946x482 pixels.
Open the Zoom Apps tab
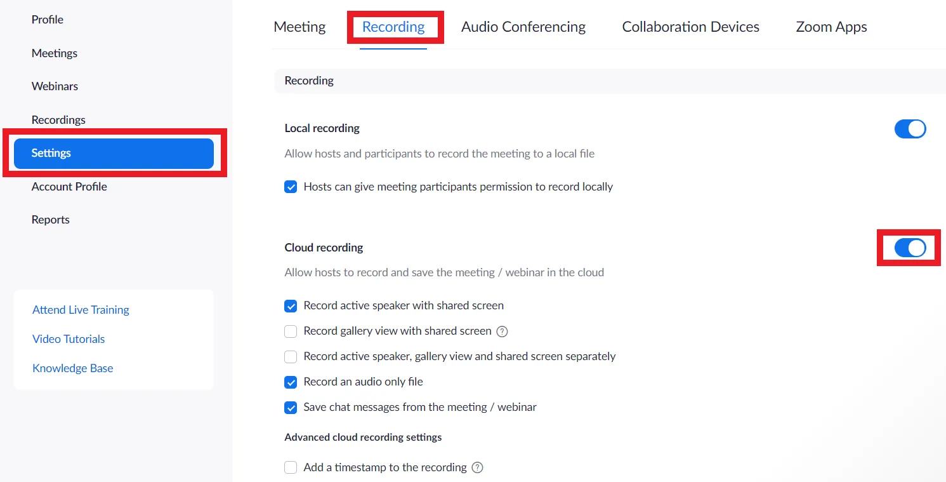pyautogui.click(x=831, y=27)
